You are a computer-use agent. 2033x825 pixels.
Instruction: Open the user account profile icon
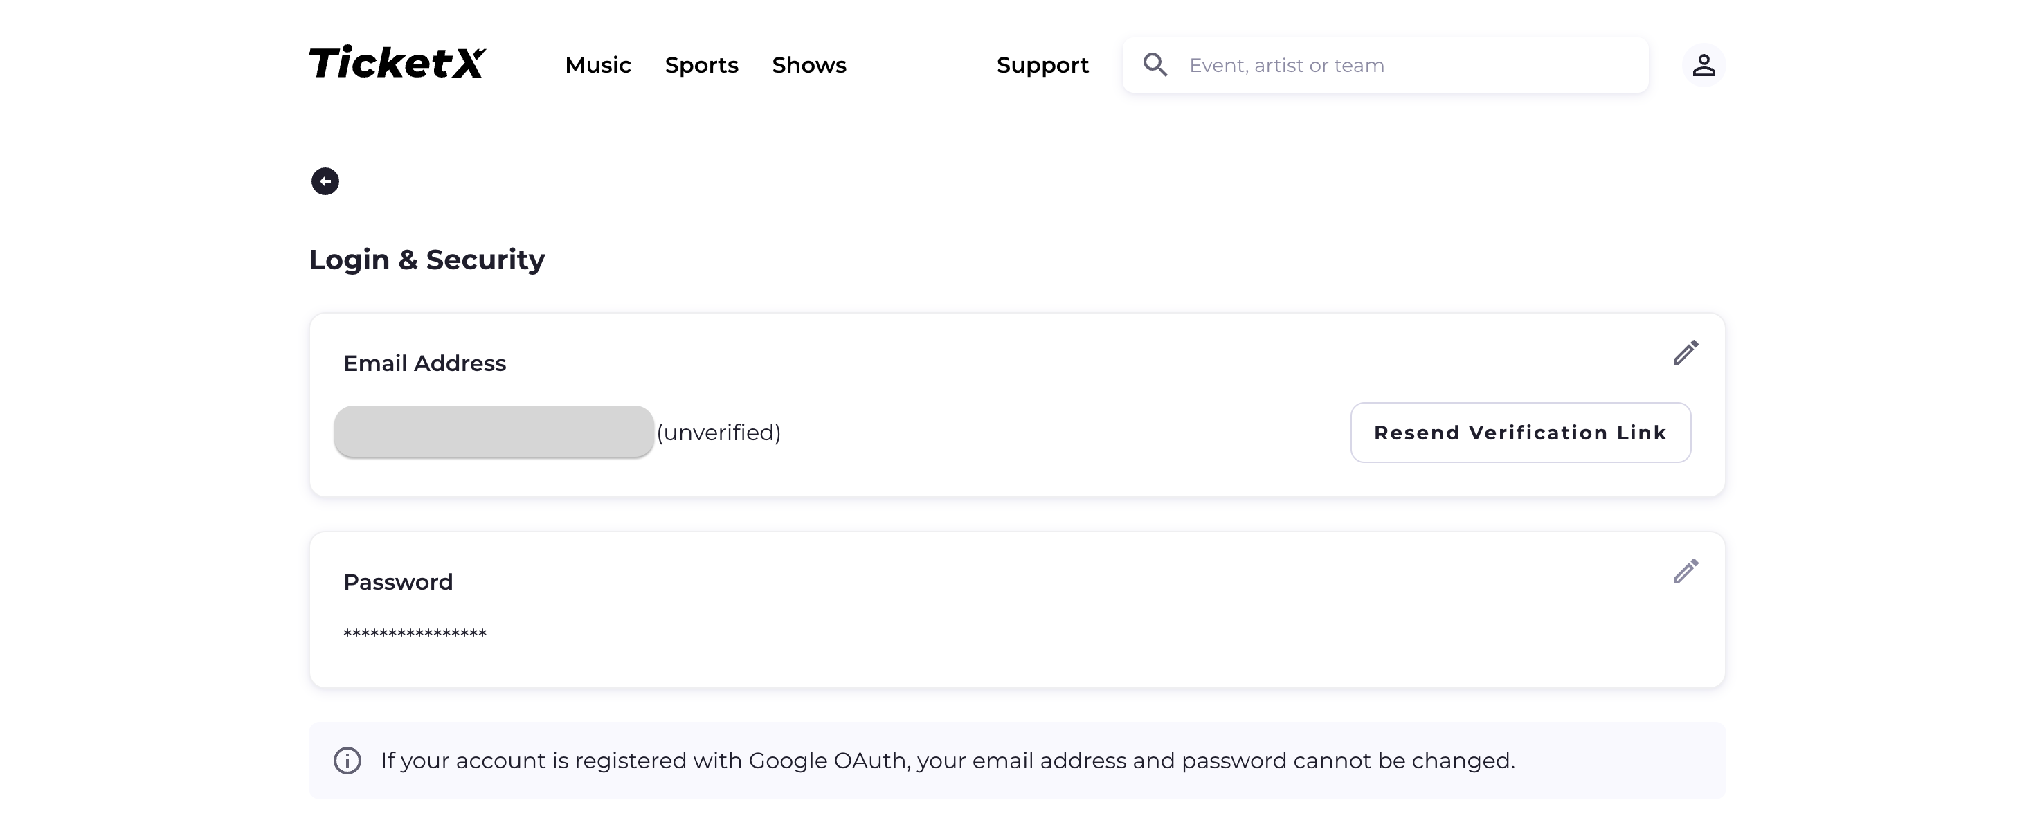pyautogui.click(x=1703, y=65)
